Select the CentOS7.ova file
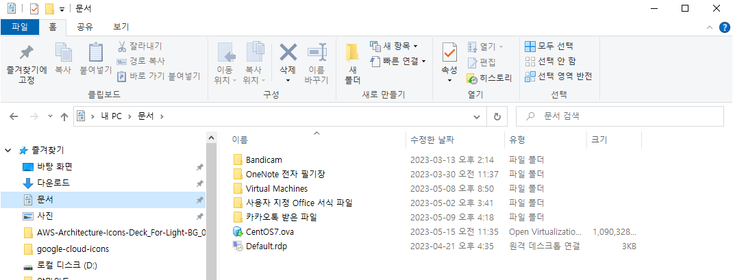Screen dimensions: 733x280 pos(270,232)
